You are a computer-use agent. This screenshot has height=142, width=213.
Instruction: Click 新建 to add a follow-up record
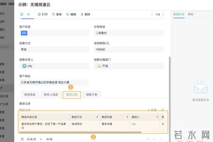click(152, 110)
